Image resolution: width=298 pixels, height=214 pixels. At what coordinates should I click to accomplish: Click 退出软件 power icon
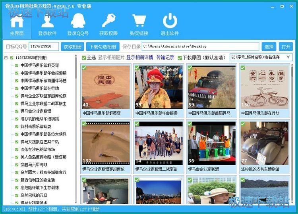170,25
